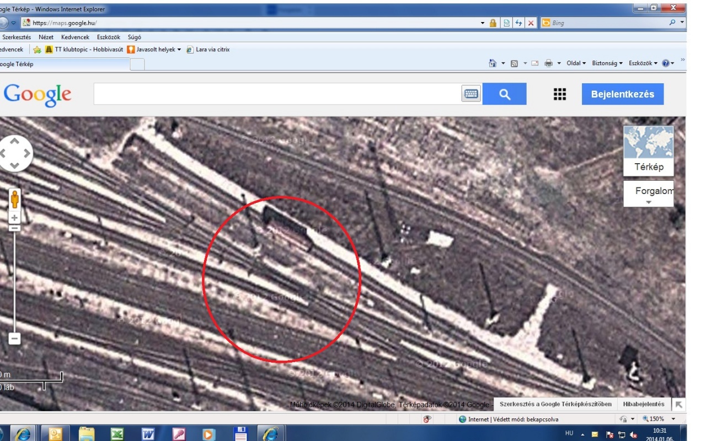Viewport: 706px width, 441px height.
Task: Click the map zoom in plus button
Action: click(15, 217)
